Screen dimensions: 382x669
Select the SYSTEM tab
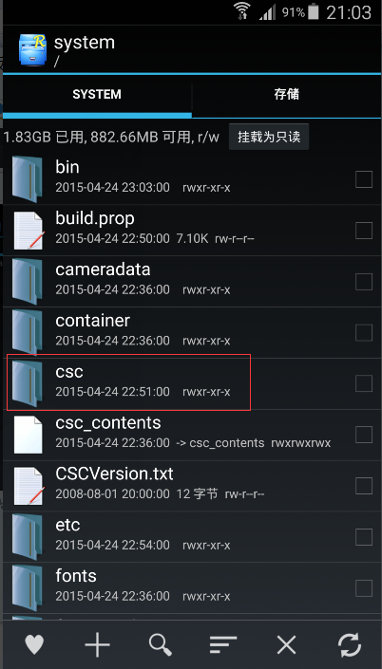click(97, 95)
